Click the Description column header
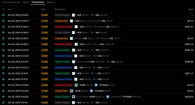Image resolution: width=195 pixels, height=105 pixels. click(x=60, y=9)
